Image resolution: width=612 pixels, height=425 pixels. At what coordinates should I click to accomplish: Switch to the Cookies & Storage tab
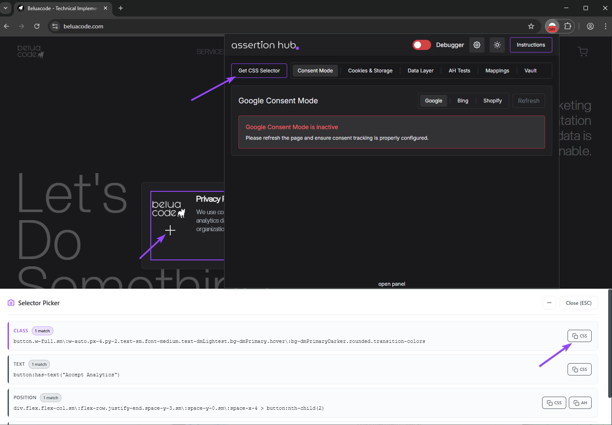(x=370, y=70)
